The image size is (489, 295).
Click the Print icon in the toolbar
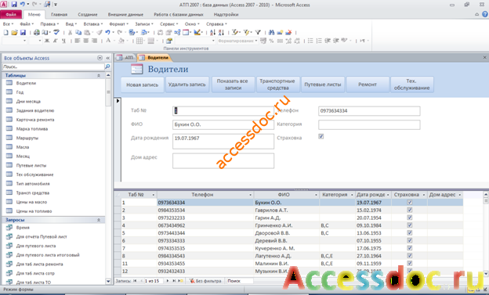[37, 32]
